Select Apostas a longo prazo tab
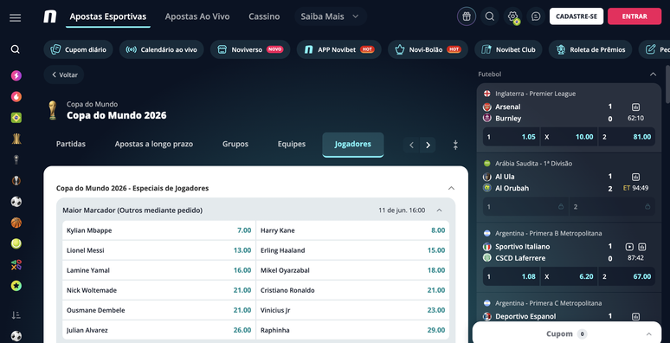 pyautogui.click(x=154, y=144)
